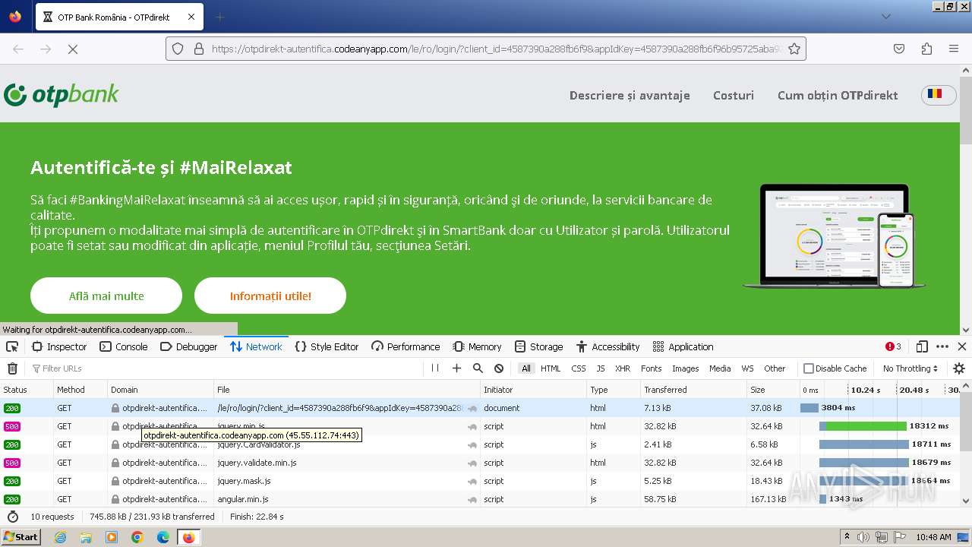
Task: Switch to the Application tab
Action: click(x=683, y=346)
